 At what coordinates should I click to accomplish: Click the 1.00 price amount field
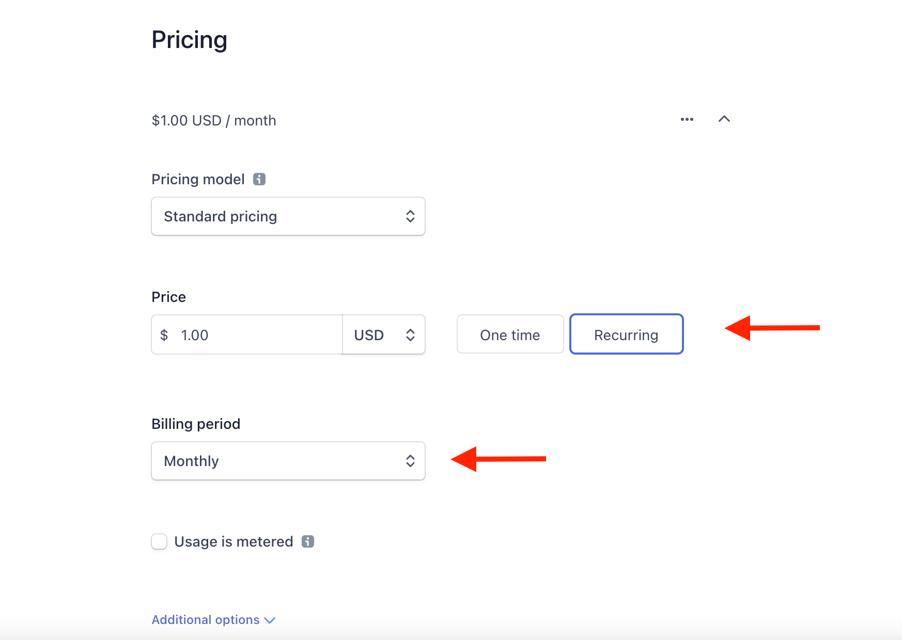(x=253, y=335)
